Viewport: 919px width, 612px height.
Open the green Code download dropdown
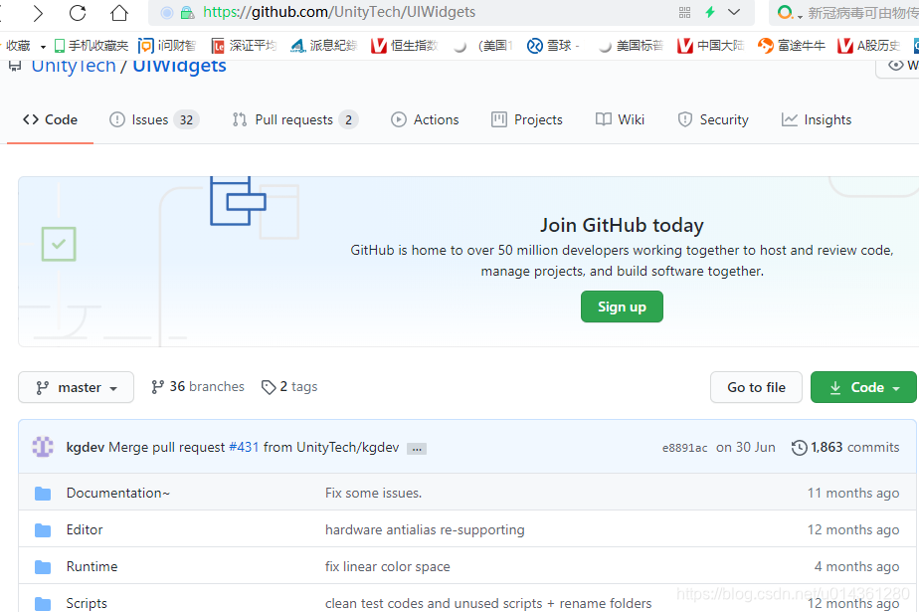[x=863, y=387]
